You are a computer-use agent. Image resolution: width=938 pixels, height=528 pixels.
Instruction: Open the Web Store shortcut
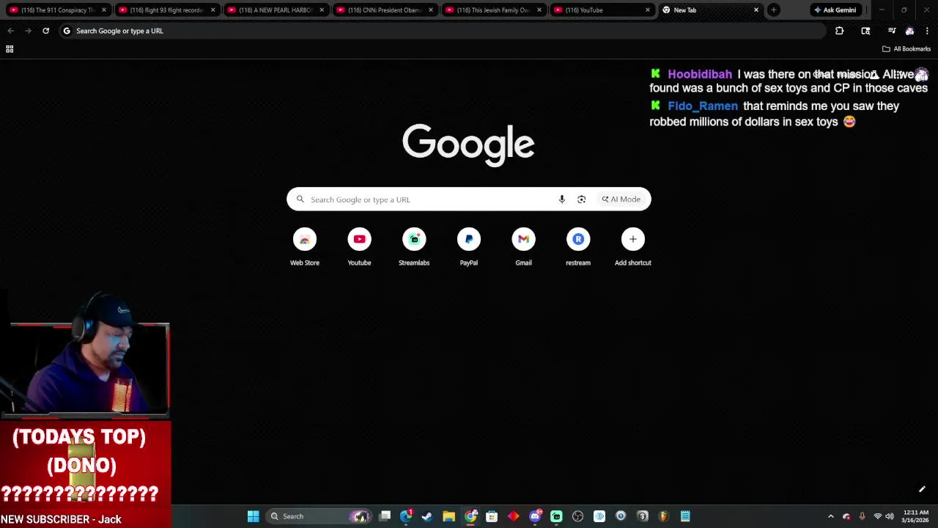[x=305, y=247]
